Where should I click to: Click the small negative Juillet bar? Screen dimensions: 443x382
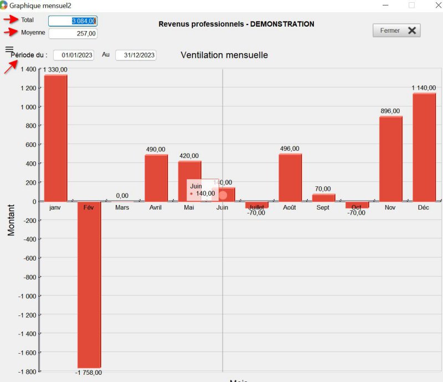(x=256, y=205)
